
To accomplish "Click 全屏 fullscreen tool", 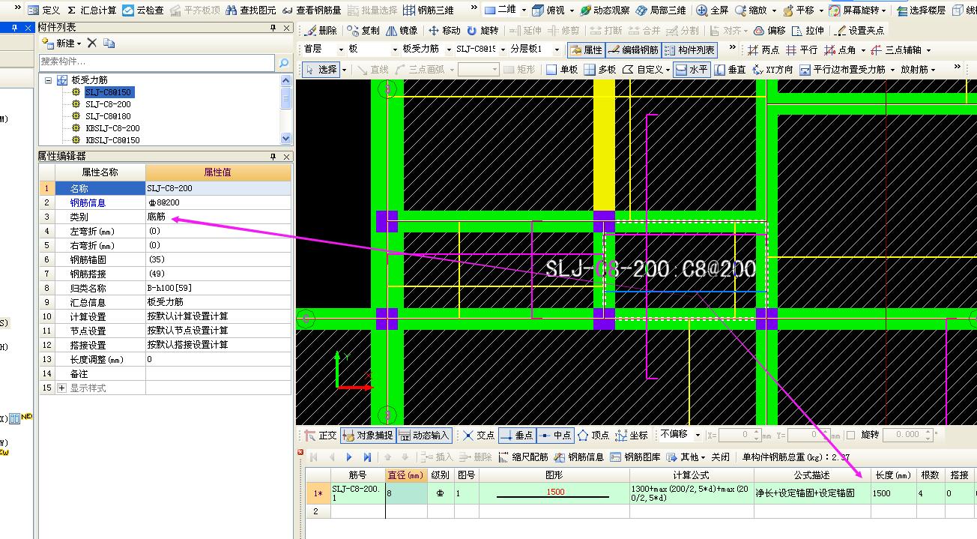I will tap(713, 10).
